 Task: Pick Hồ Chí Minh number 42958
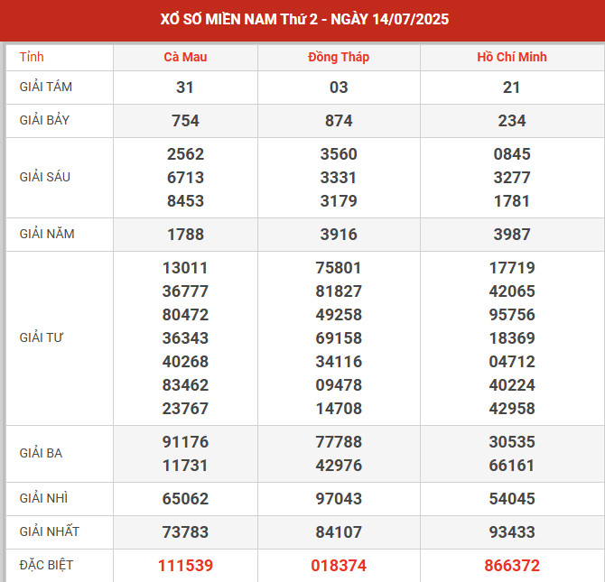[512, 409]
